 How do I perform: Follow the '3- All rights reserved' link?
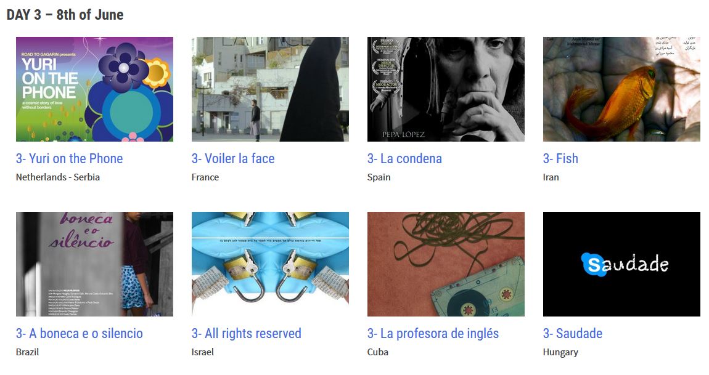[x=247, y=333]
